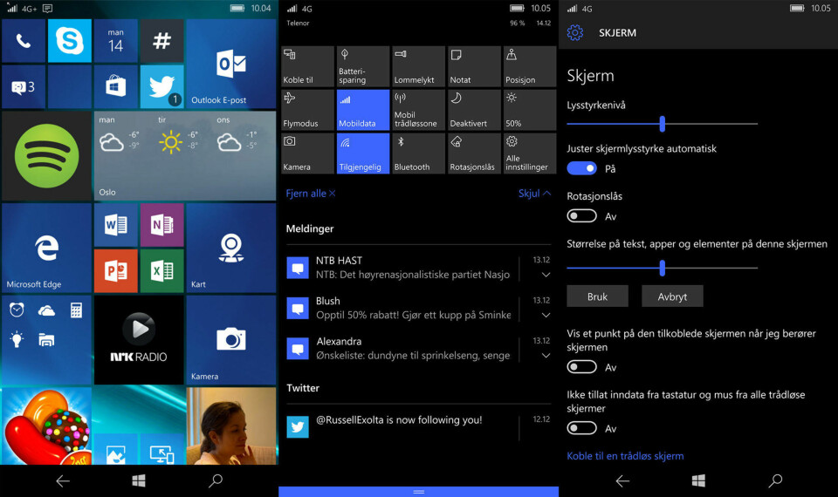Toggle Bluetooth quick action
The height and width of the screenshot is (497, 838).
coord(418,153)
